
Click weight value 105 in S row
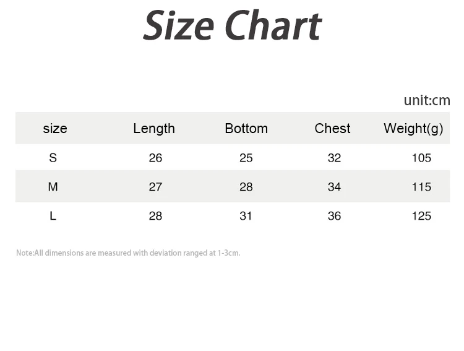coord(421,158)
